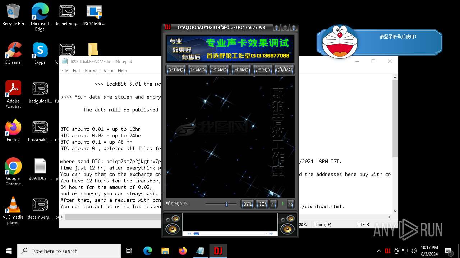Open the VLC media player desktop shortcut
This screenshot has height=258, width=460.
tap(13, 211)
